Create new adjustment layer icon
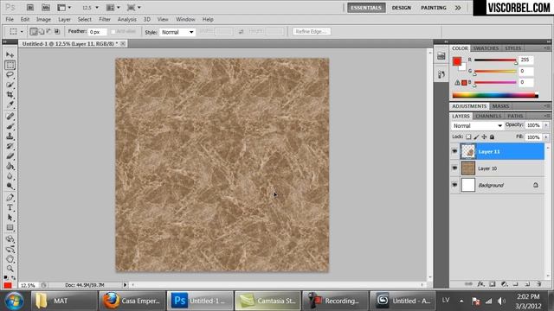This screenshot has height=311, width=554. (504, 283)
